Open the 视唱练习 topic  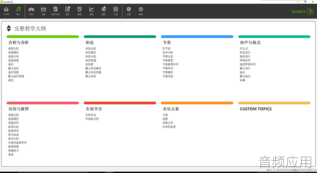[x=13, y=150]
